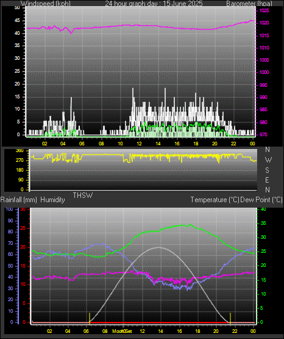Click the Barometer (hpa) axis title
This screenshot has height=339, width=284.
(249, 3)
